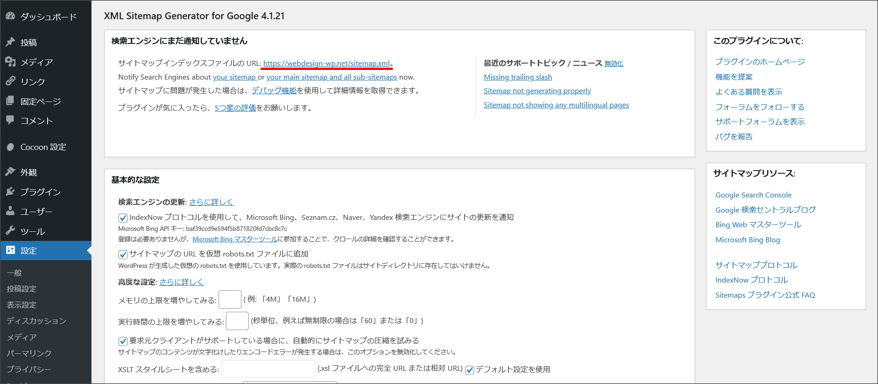Screen dimensions: 878x384
Task: Open IndexNow プロトコル link
Action: pyautogui.click(x=751, y=280)
